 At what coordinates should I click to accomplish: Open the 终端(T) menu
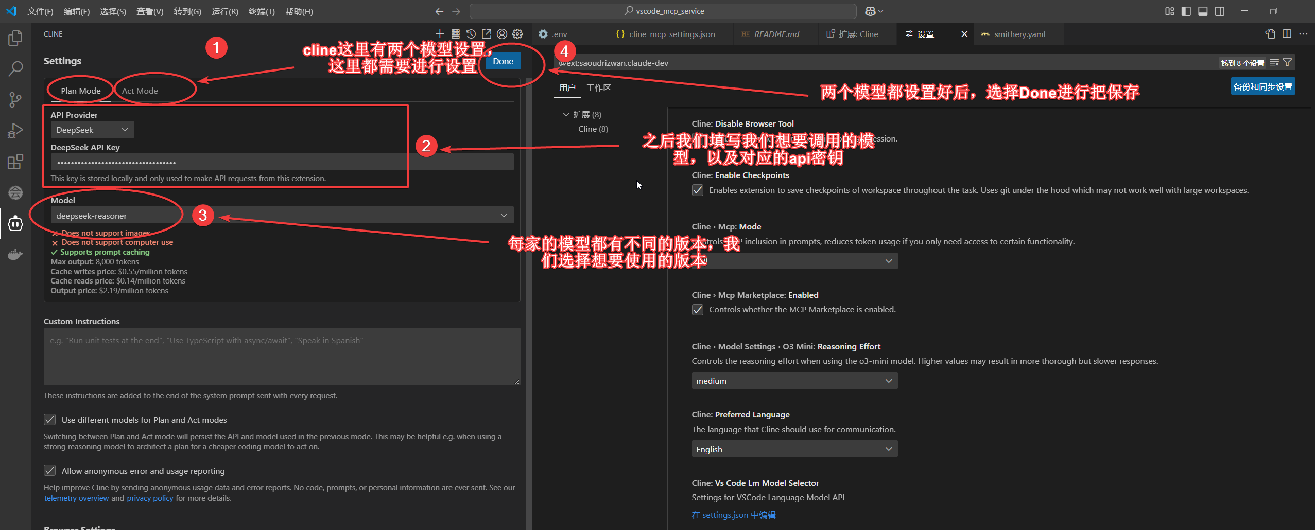click(x=262, y=11)
